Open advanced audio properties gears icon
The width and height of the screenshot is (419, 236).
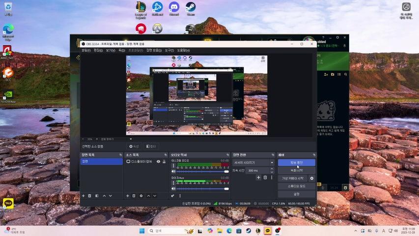172,196
